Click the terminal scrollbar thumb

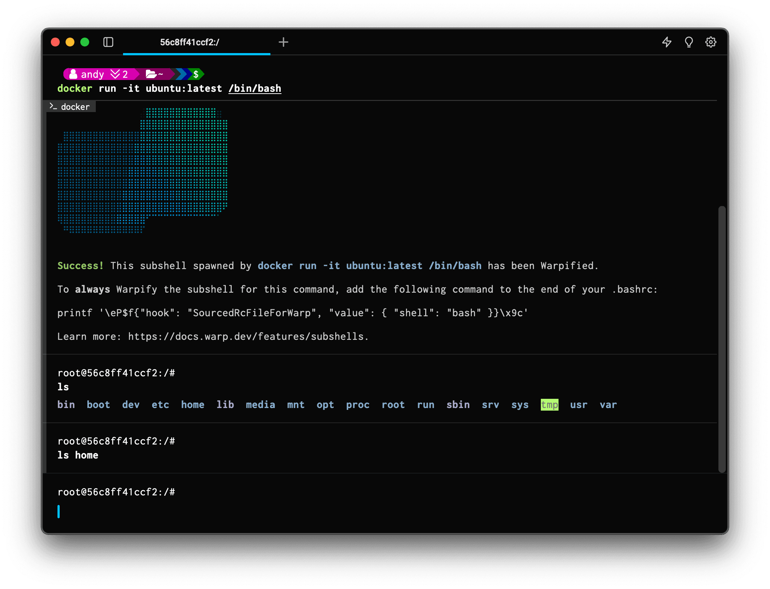click(722, 338)
